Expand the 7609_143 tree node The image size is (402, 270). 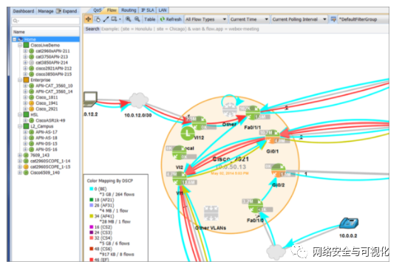tap(20, 155)
